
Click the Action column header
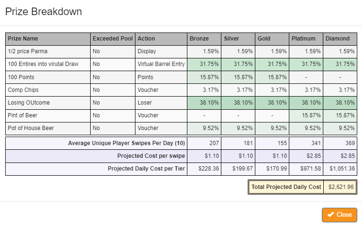pos(146,39)
